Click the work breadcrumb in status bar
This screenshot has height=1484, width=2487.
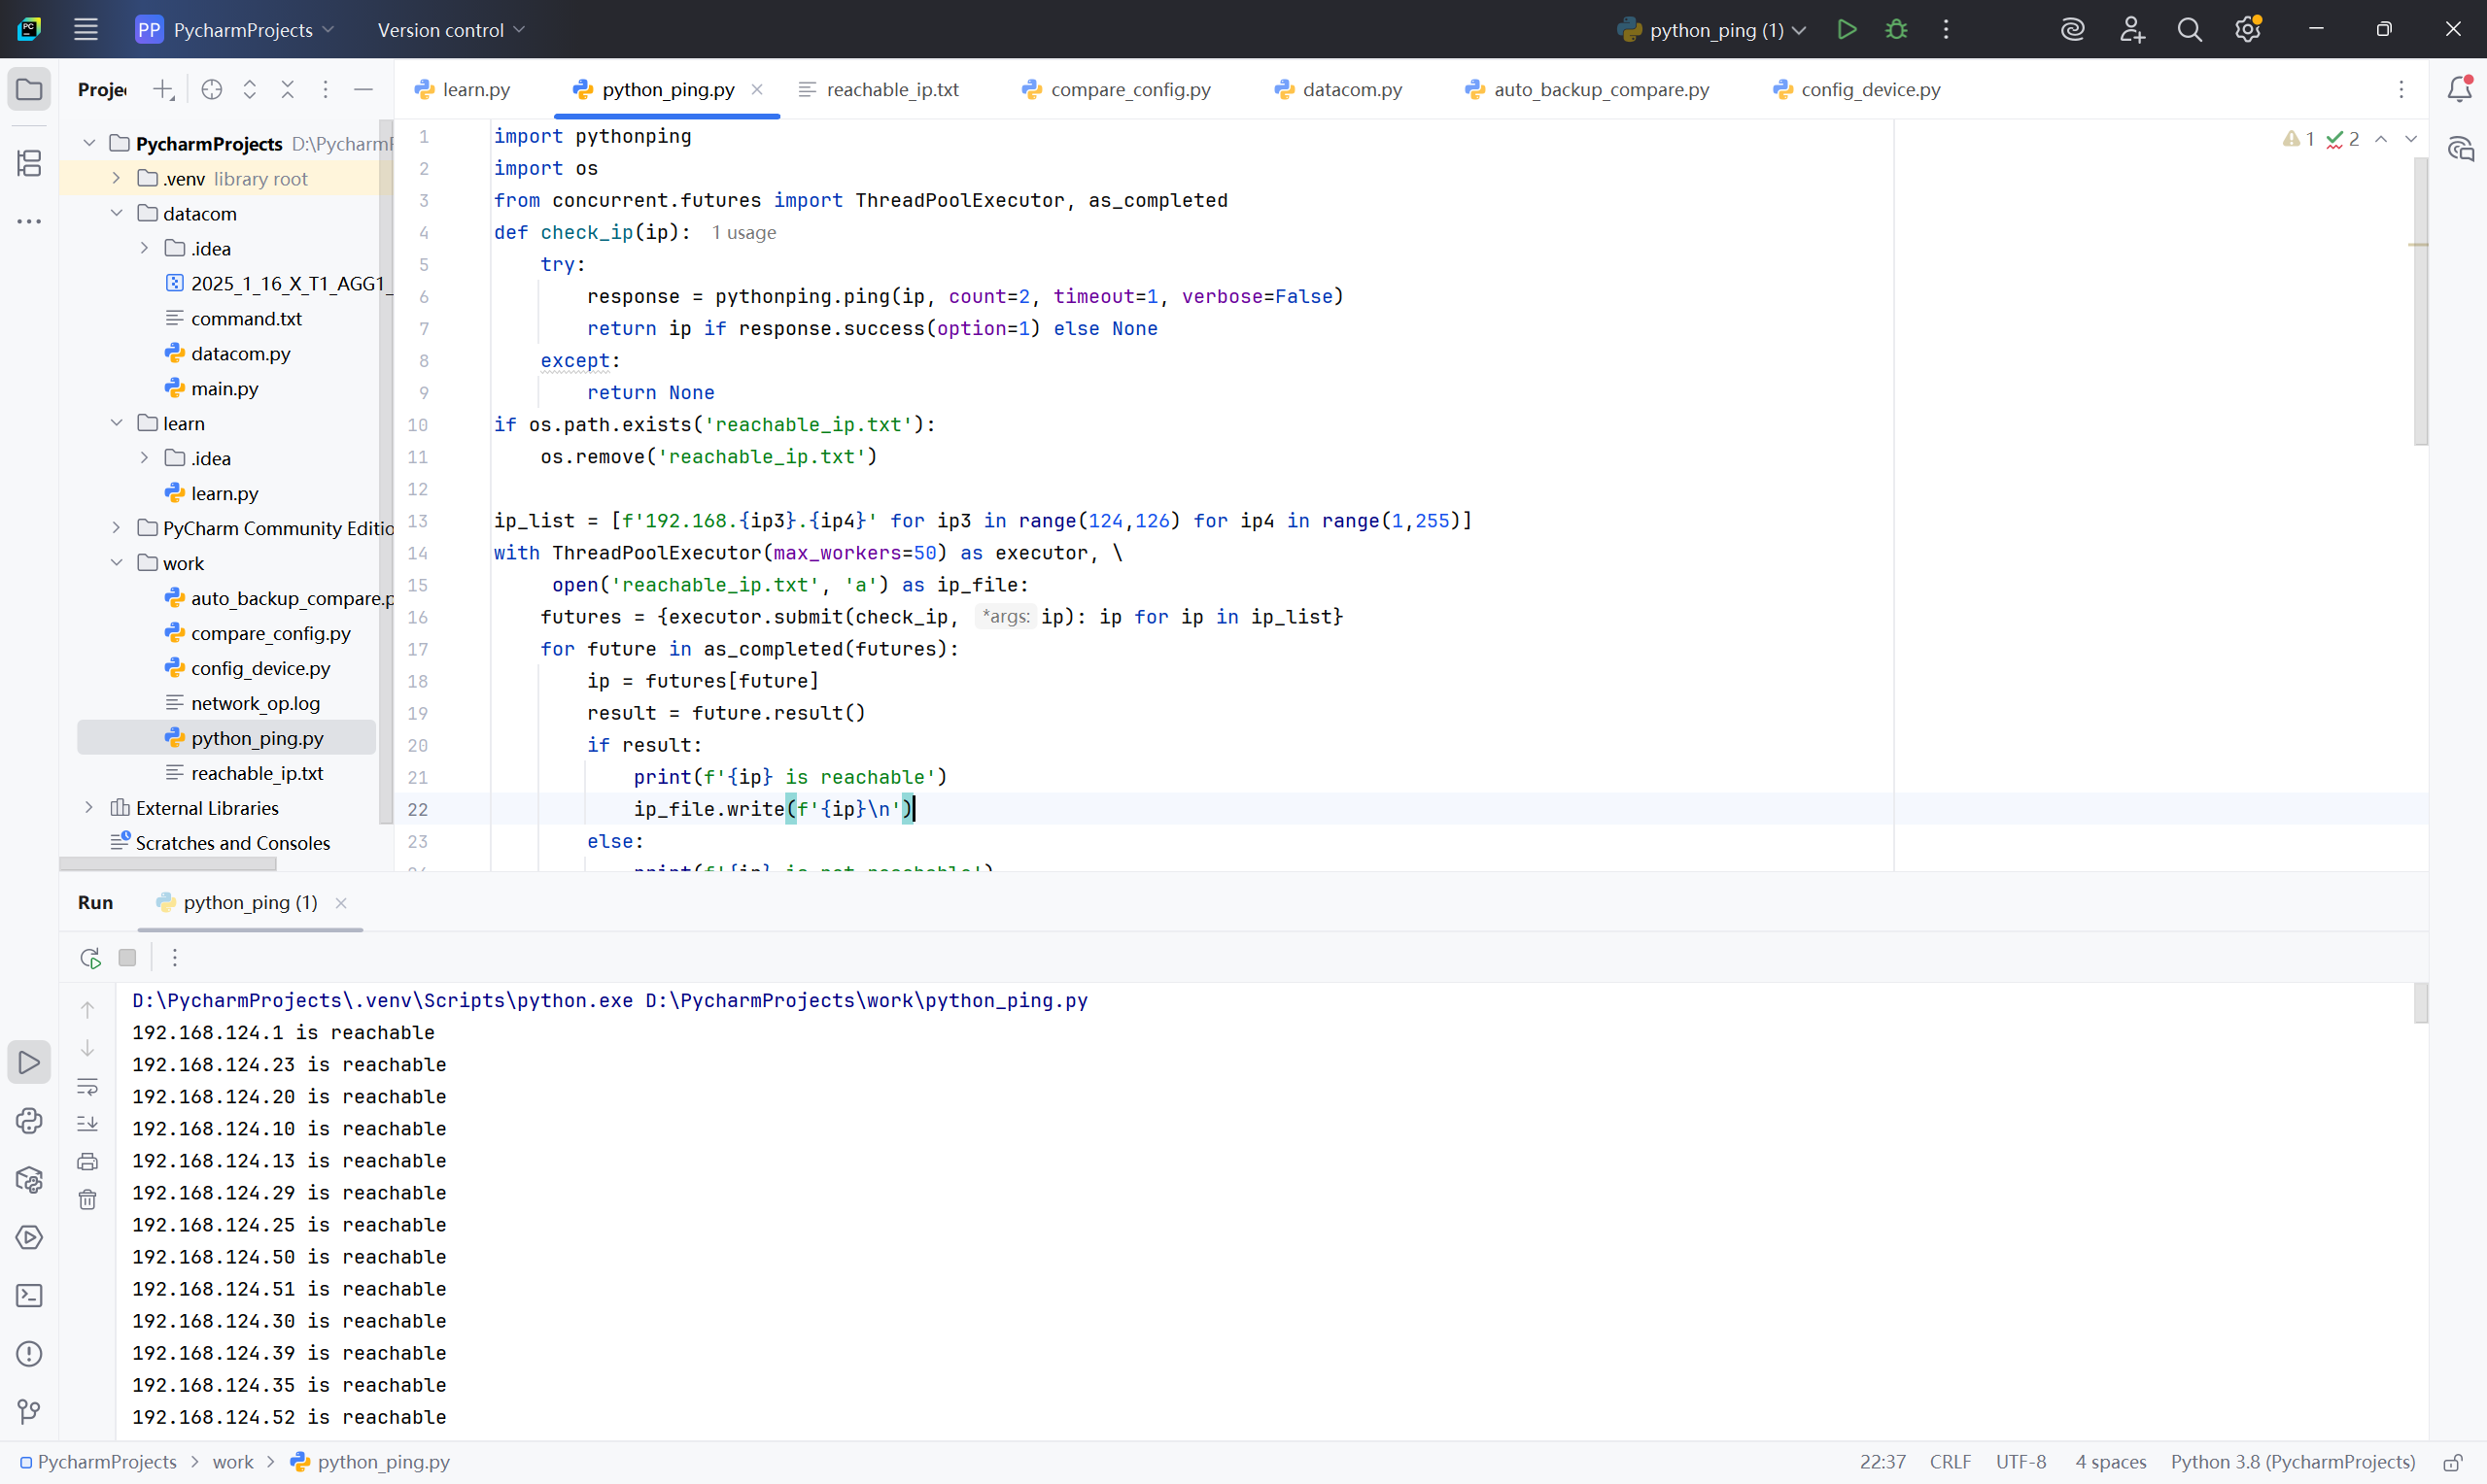(x=234, y=1461)
